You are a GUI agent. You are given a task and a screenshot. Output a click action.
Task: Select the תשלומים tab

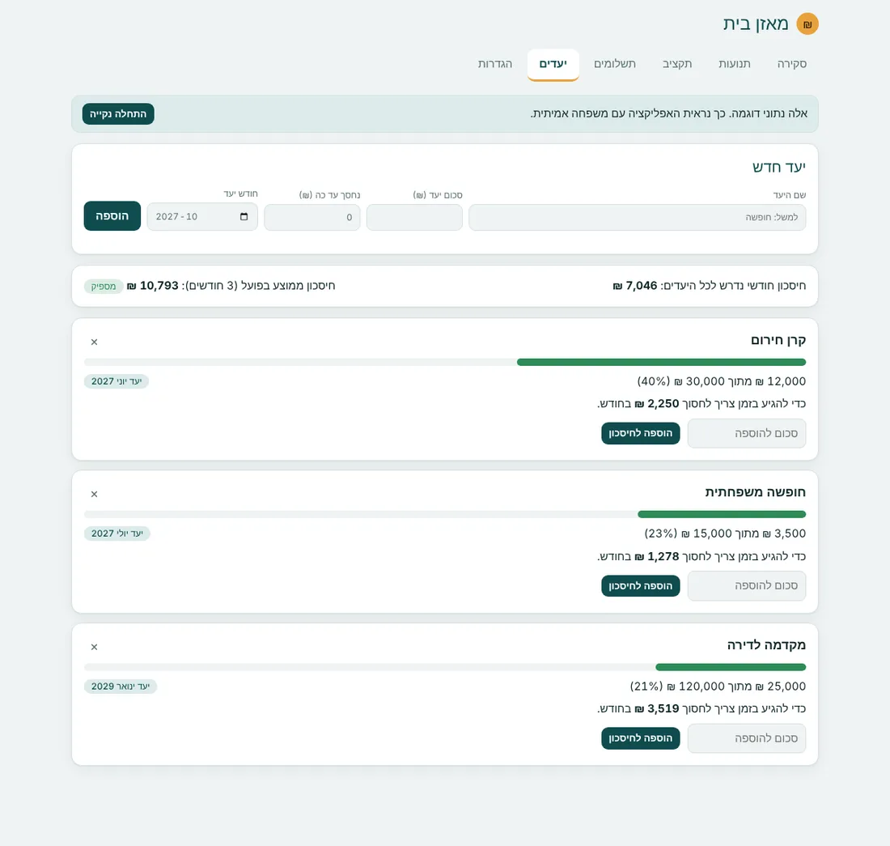click(x=615, y=64)
